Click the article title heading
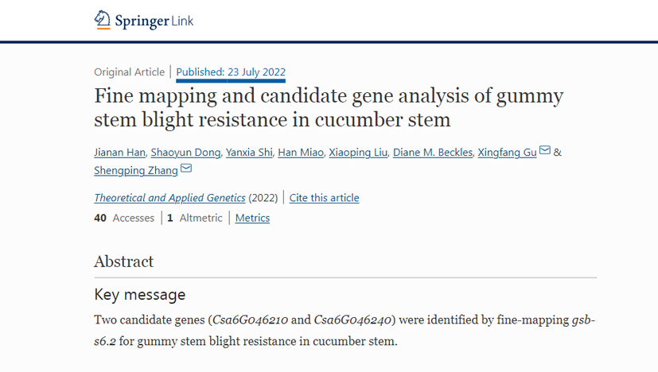 (x=329, y=108)
